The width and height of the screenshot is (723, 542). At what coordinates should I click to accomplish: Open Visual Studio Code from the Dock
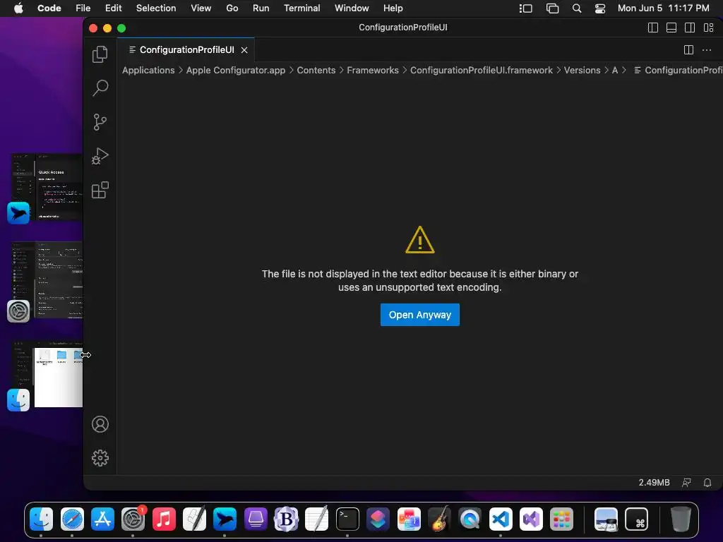click(x=501, y=519)
